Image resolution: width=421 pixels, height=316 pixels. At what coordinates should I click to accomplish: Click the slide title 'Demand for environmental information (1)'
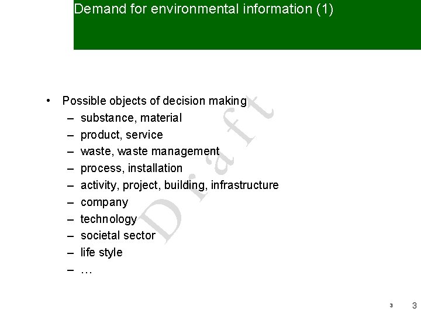(x=203, y=9)
